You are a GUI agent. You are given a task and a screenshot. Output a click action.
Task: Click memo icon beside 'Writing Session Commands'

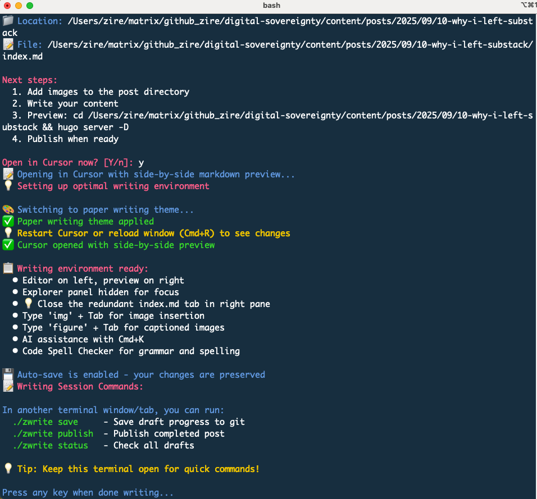(x=8, y=387)
